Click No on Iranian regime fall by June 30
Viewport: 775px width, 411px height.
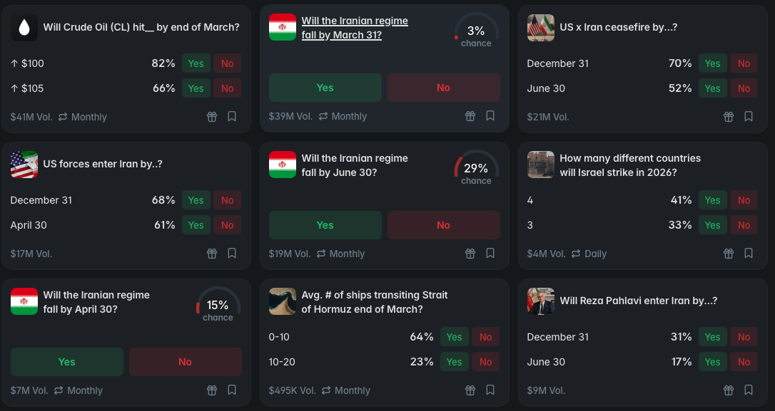(x=443, y=225)
